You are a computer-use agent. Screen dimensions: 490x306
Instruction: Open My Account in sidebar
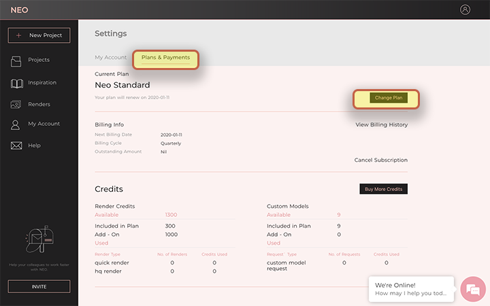[x=44, y=124]
